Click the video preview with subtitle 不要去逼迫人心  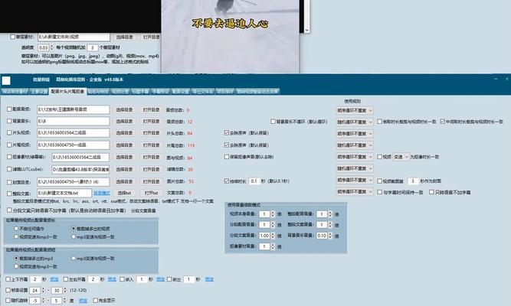[x=230, y=36]
